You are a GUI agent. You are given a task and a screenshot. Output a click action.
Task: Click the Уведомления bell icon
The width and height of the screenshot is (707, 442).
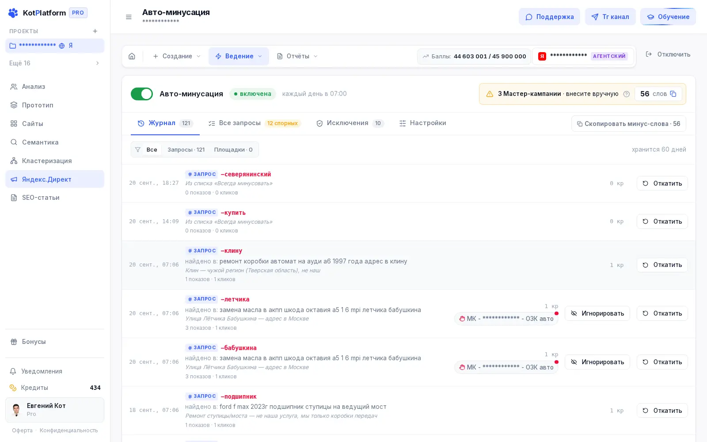13,371
